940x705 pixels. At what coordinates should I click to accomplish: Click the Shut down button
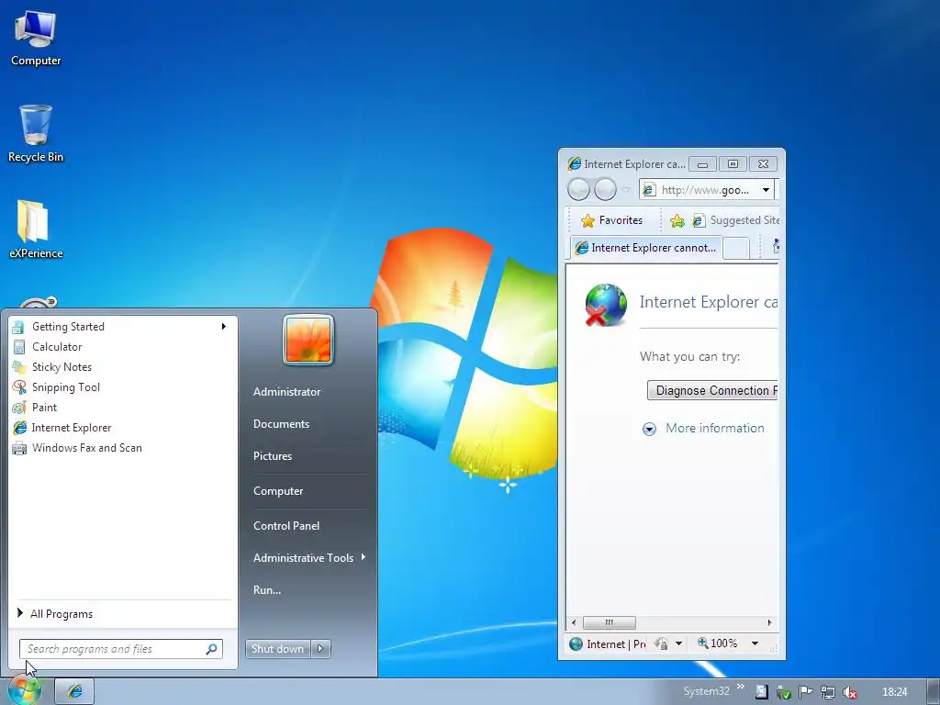277,649
